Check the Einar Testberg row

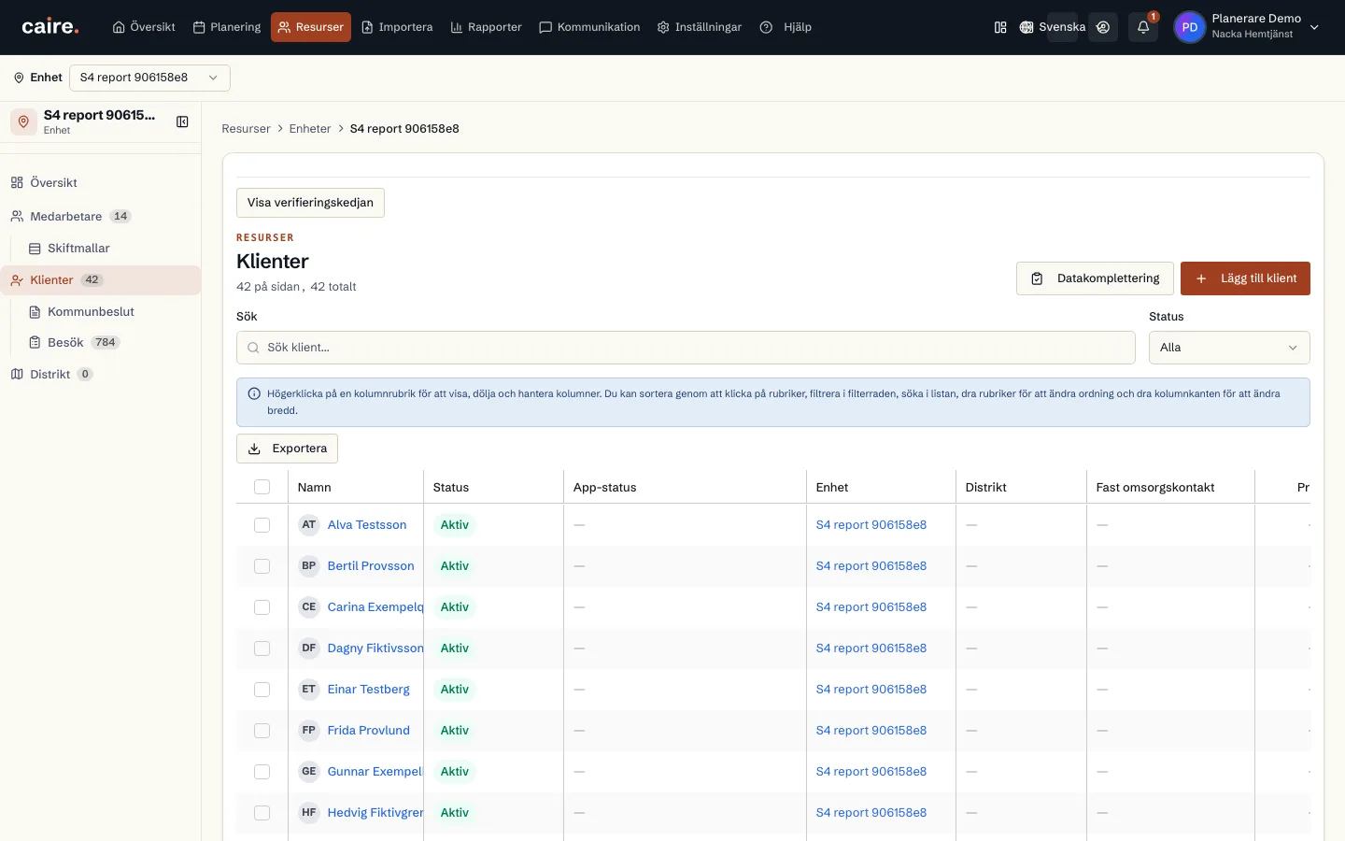coord(262,690)
